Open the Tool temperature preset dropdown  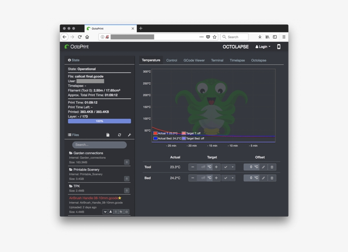coord(233,167)
